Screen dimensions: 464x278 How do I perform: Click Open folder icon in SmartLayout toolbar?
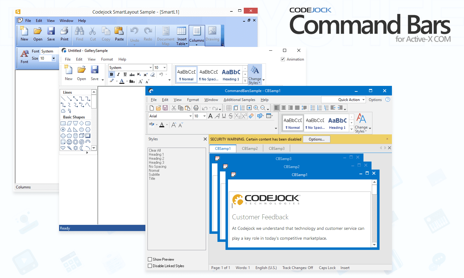click(38, 31)
